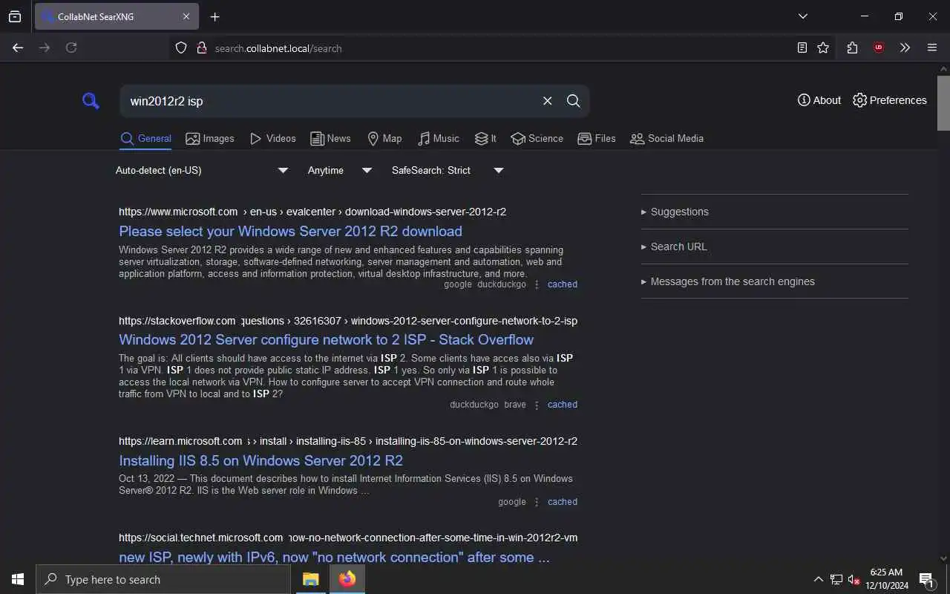Close the CollabNet SearXNG tab
Screen dimensions: 950x594
point(186,16)
